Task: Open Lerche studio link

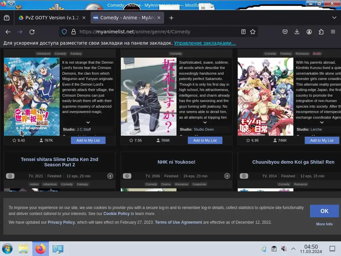Action: [x=316, y=129]
